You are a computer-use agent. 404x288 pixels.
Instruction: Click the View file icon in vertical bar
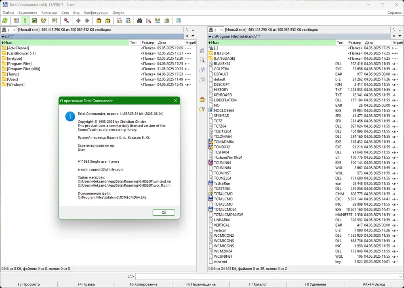(202, 50)
